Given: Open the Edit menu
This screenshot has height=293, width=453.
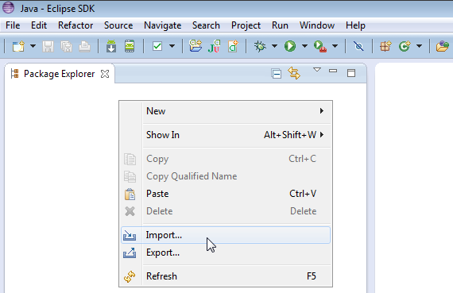Looking at the screenshot, I should pos(39,25).
